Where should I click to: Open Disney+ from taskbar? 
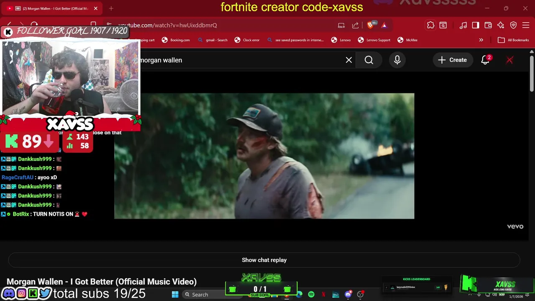click(336, 294)
